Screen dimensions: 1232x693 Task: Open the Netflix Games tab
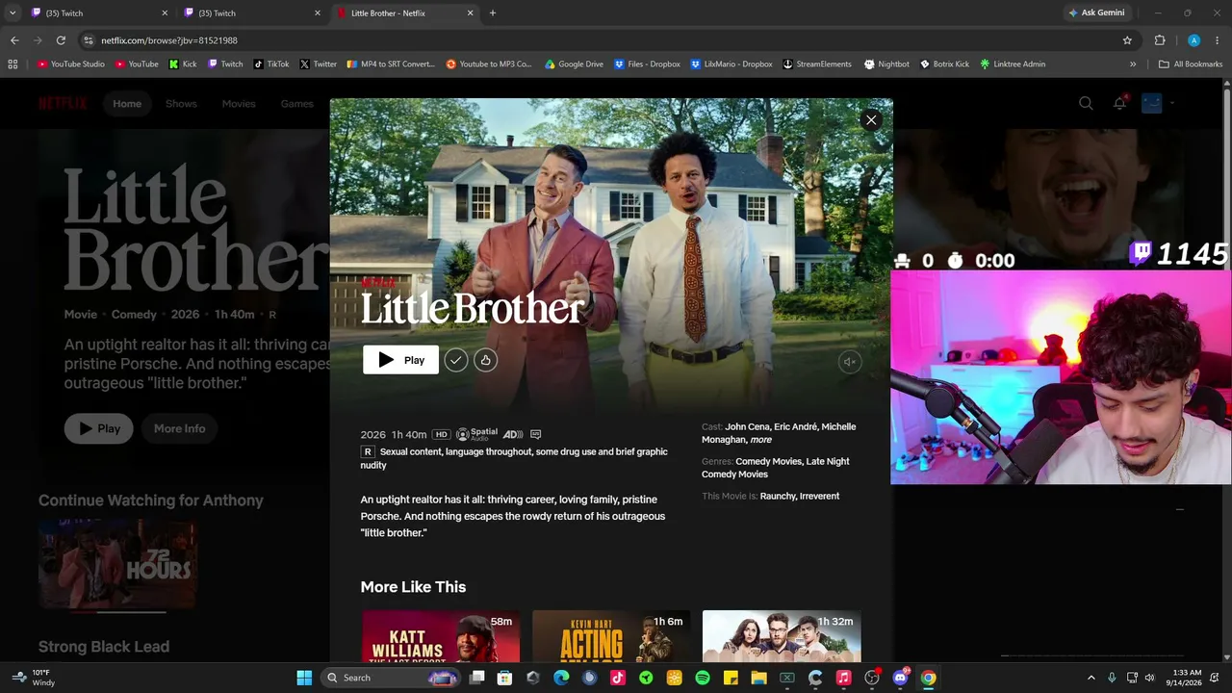coord(296,104)
